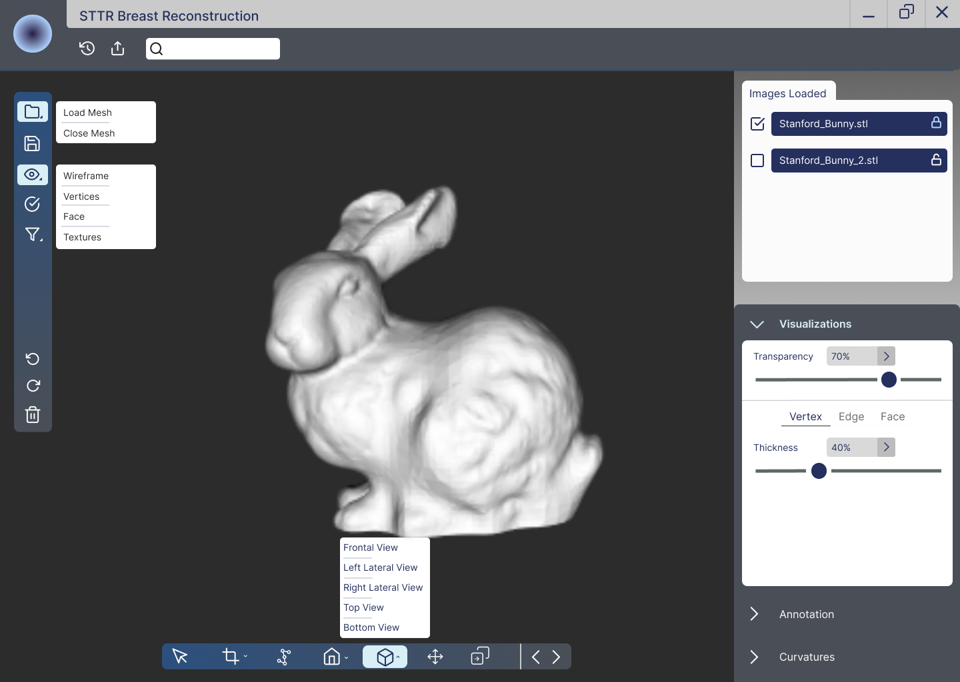Image resolution: width=960 pixels, height=682 pixels.
Task: Switch to Frontal View
Action: click(371, 547)
